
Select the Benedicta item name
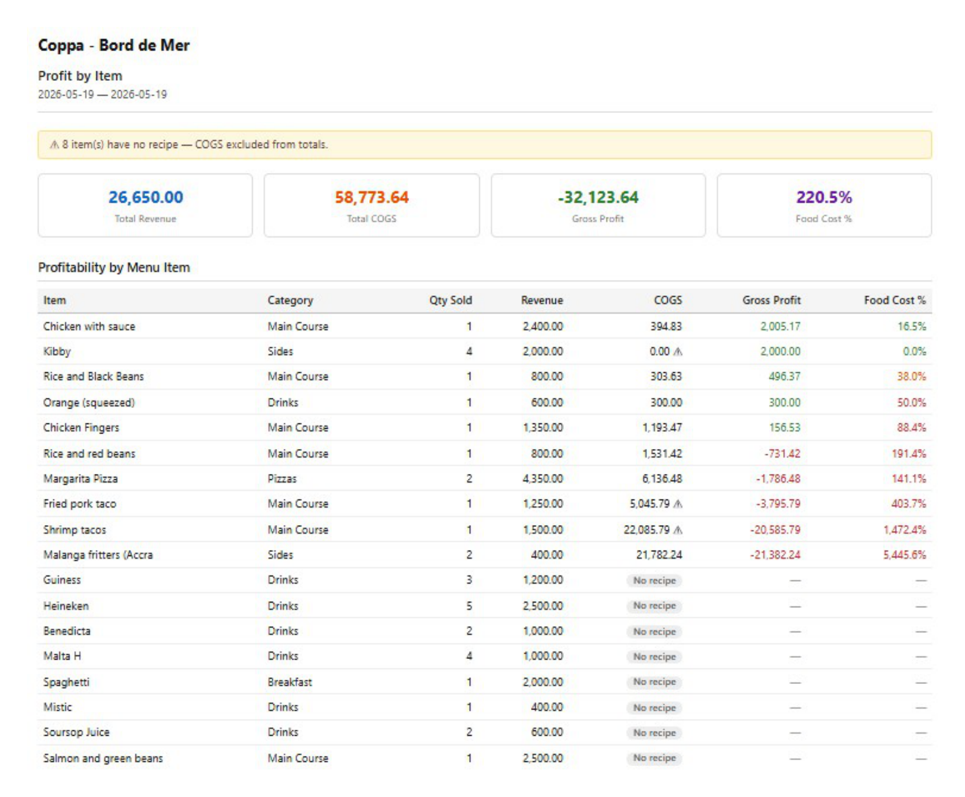[67, 631]
